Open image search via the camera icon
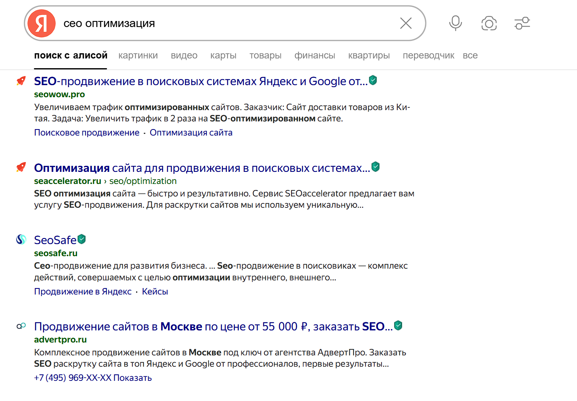This screenshot has height=401, width=577. pos(489,23)
